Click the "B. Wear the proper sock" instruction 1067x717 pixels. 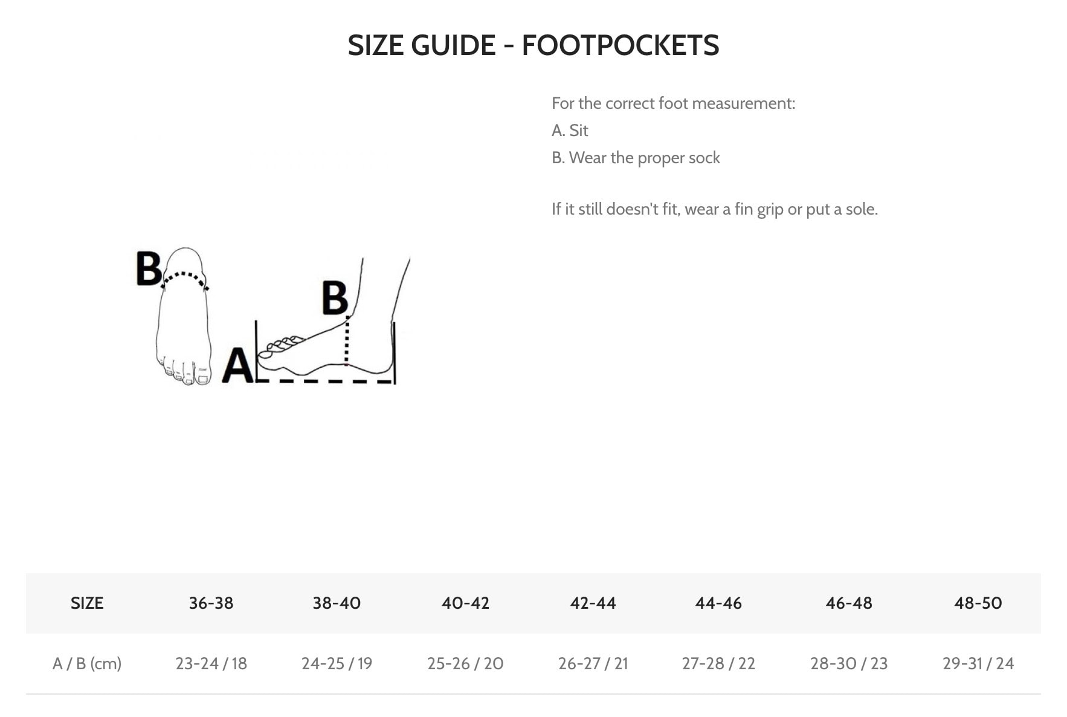coord(636,158)
